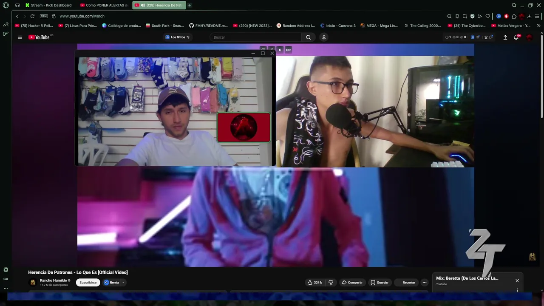Click the browser forward arrow
This screenshot has height=306, width=544.
point(25,16)
